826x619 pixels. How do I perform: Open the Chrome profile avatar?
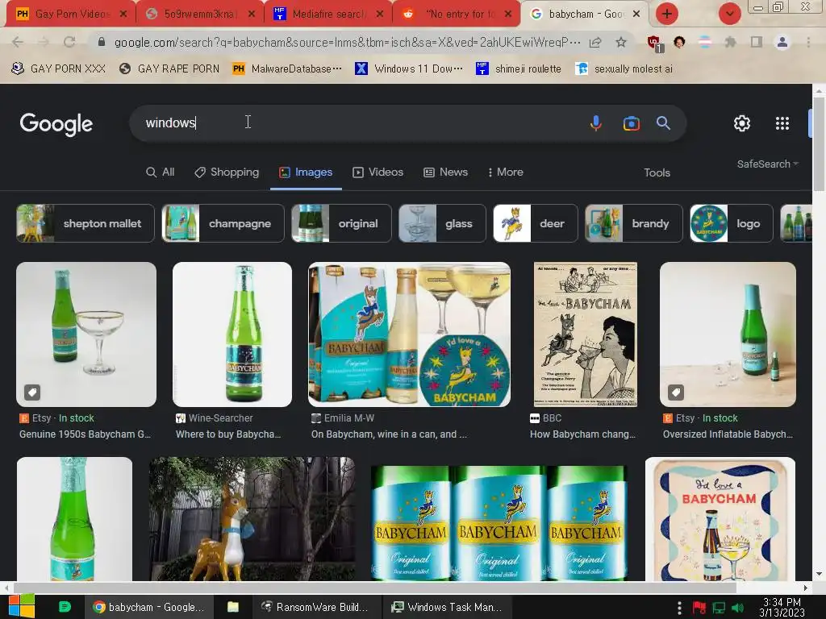tap(782, 42)
